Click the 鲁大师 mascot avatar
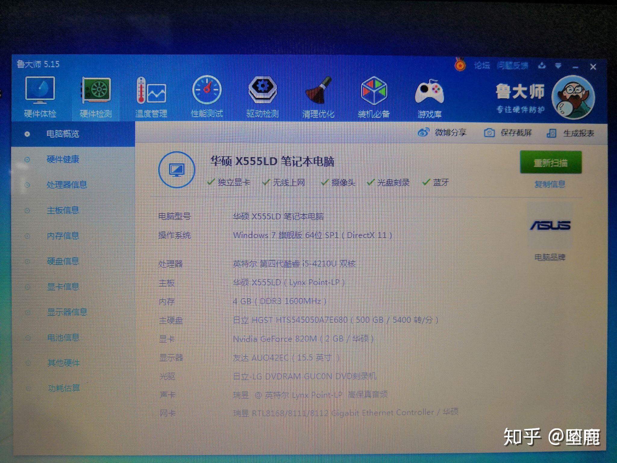This screenshot has height=463, width=617. coord(573,97)
